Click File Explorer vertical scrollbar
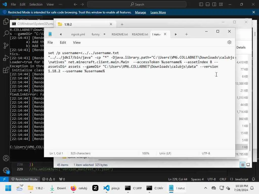Viewport: 259px width, 194px height. (250, 137)
